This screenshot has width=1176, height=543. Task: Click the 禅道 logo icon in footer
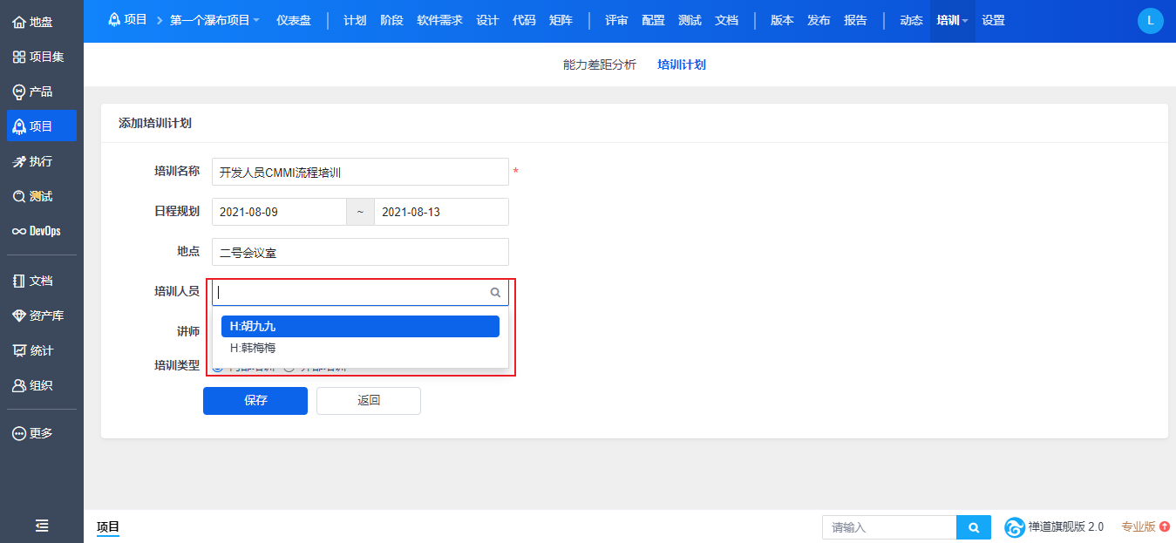(1015, 527)
